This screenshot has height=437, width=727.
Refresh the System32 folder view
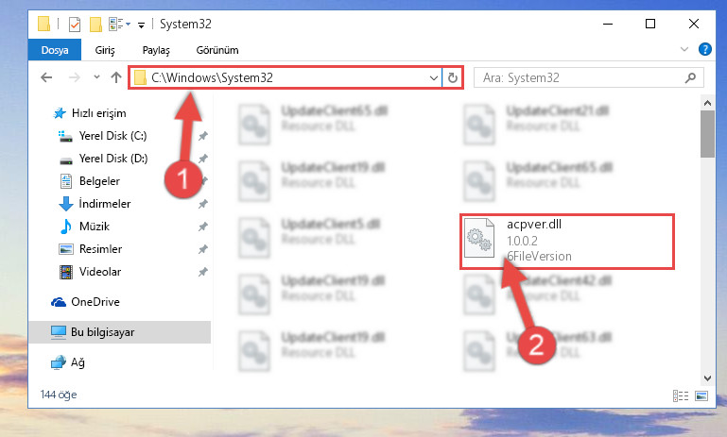click(453, 77)
